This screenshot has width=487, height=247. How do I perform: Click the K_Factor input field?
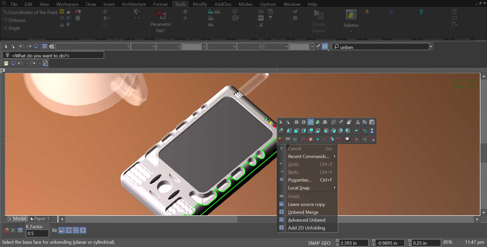pyautogui.click(x=38, y=233)
